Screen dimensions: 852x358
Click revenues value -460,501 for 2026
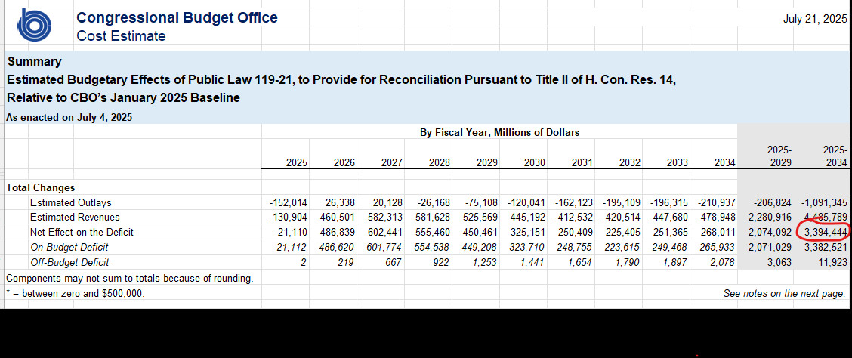336,218
